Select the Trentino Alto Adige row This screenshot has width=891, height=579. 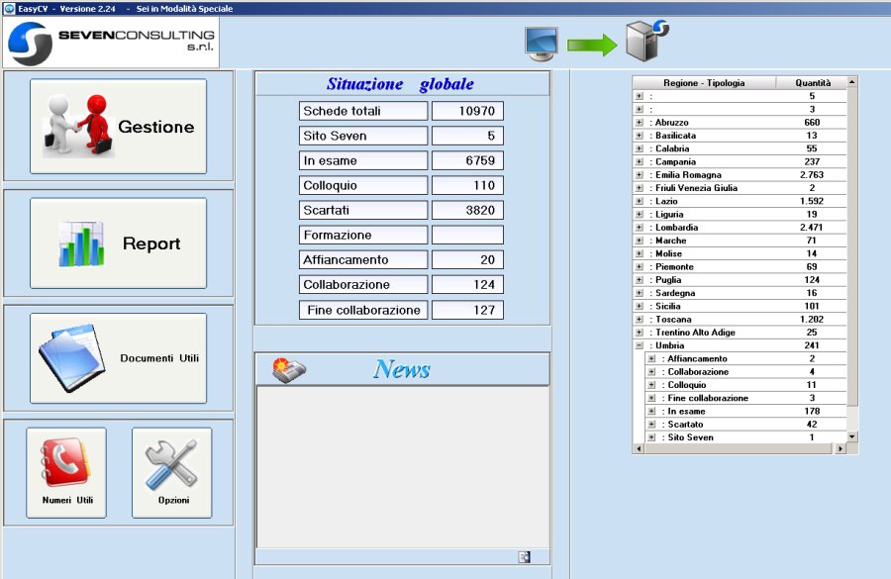point(740,332)
